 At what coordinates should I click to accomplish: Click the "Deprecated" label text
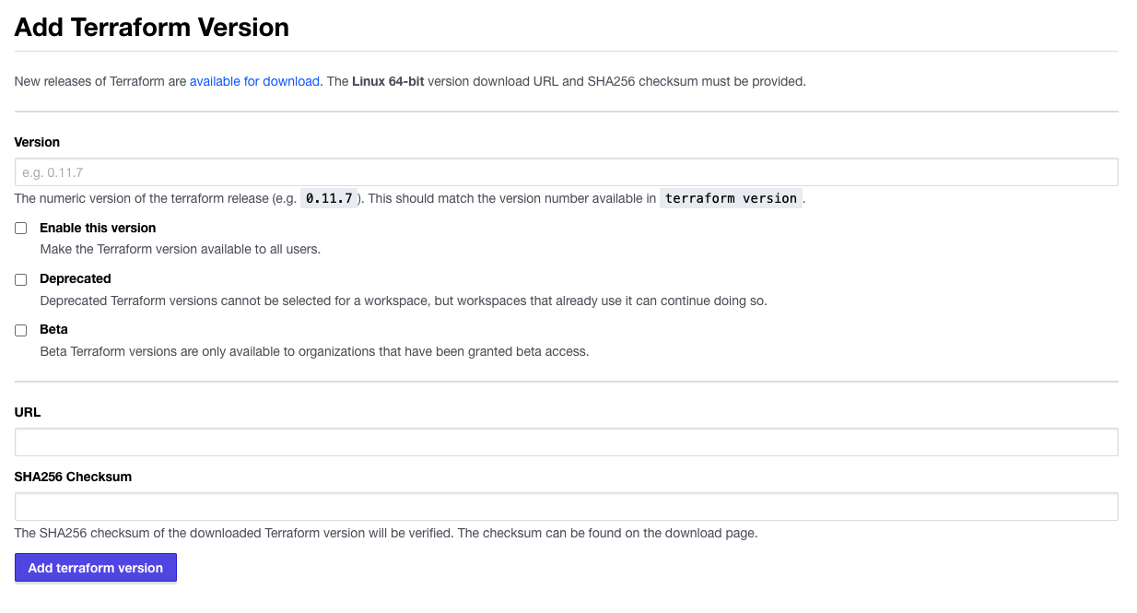pyautogui.click(x=76, y=278)
